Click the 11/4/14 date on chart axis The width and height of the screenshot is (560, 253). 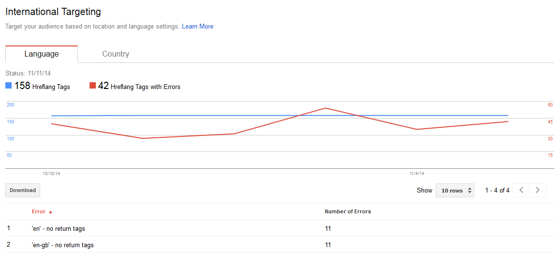pos(417,173)
